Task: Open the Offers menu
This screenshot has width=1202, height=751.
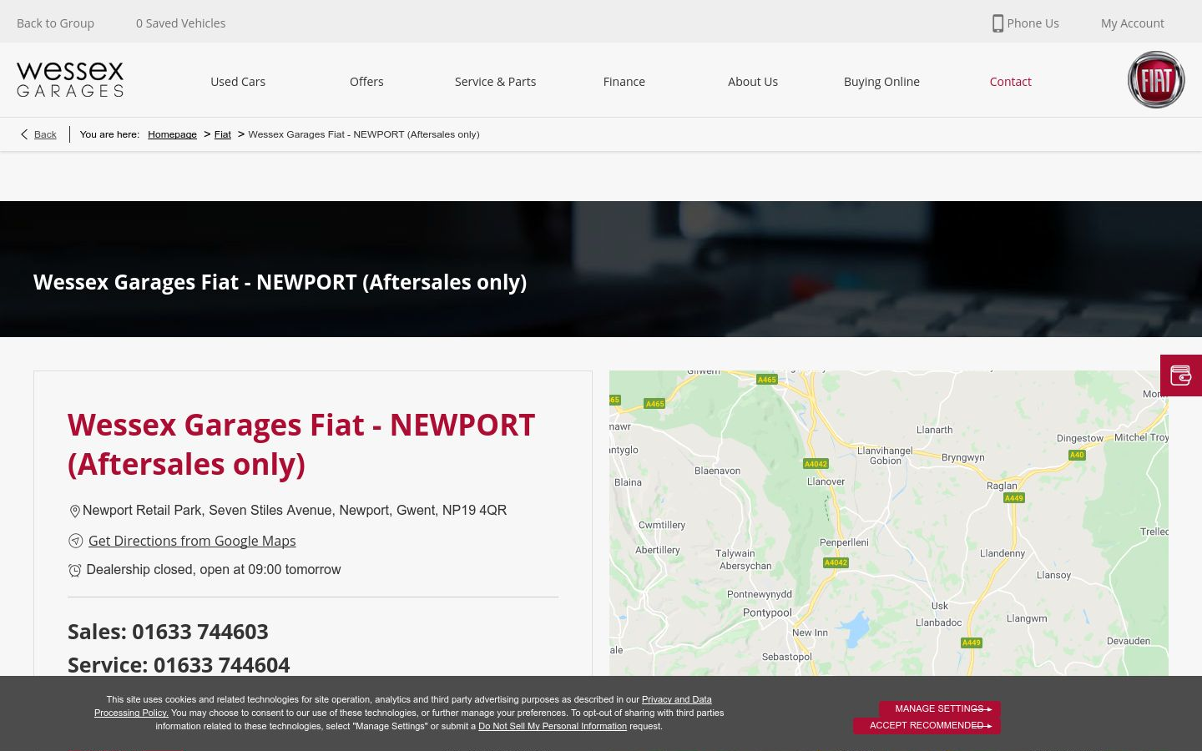Action: (x=366, y=82)
